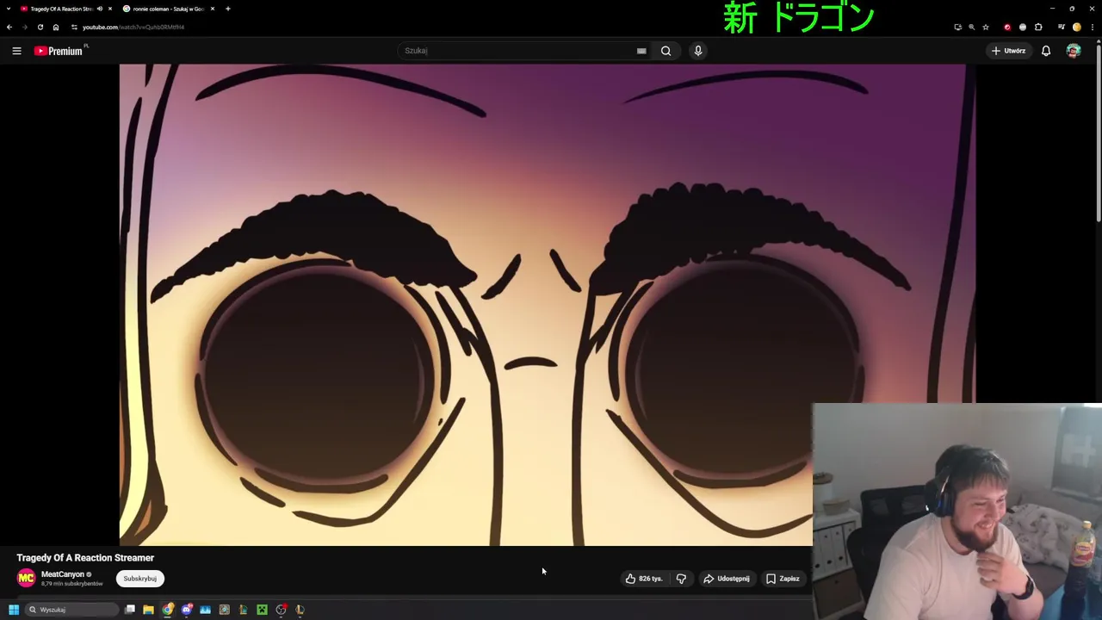Click the Wyszukaj taskbar search box
The width and height of the screenshot is (1102, 620).
(x=71, y=610)
